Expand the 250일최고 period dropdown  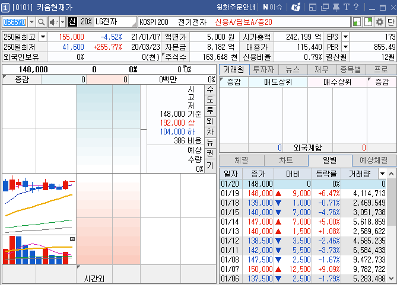(x=43, y=37)
